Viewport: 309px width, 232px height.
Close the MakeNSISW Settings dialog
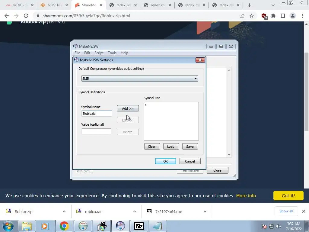200,60
